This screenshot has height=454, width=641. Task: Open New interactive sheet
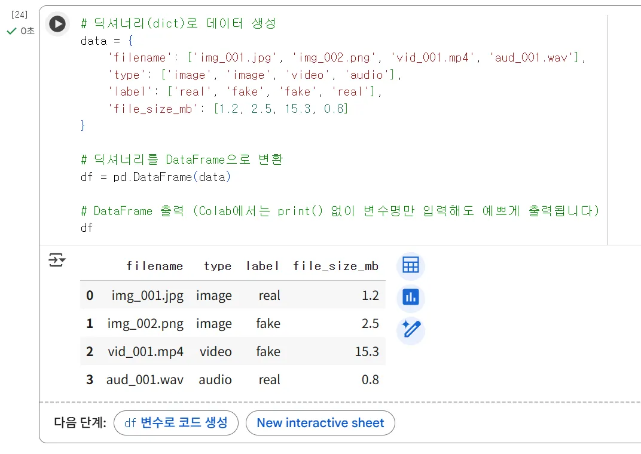point(320,423)
